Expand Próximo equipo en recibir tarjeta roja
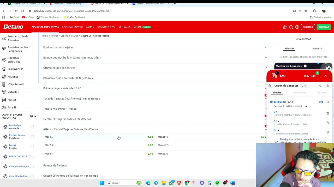334x187 pixels. (x=155, y=78)
